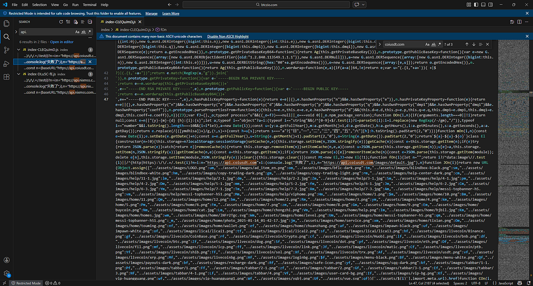
Task: Open new search editor icon
Action: (x=75, y=22)
